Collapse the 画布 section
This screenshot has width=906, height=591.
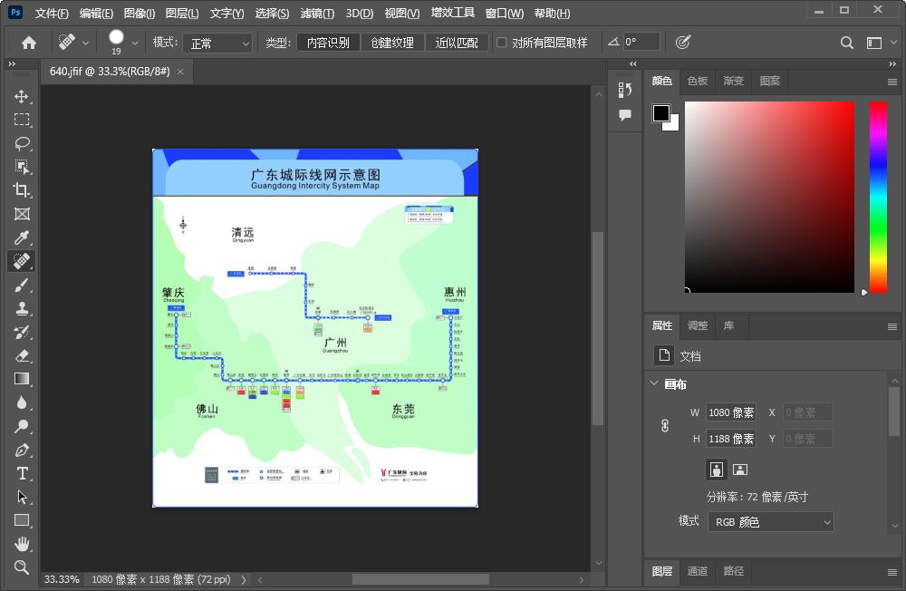tap(655, 383)
